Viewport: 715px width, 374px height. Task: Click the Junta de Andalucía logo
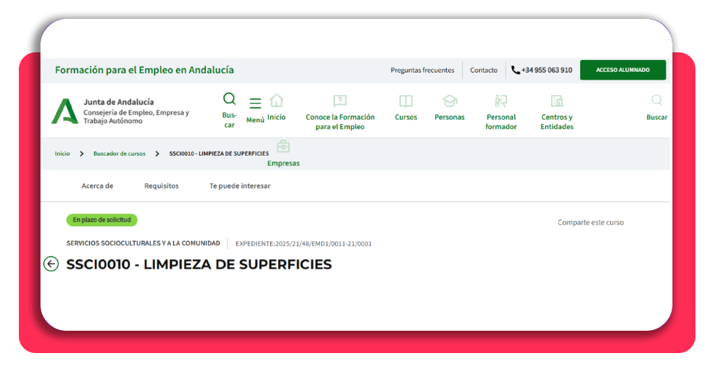point(64,111)
